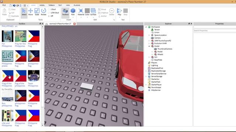Open the HOME ribbon tab
236x132 pixels.
point(33,5)
